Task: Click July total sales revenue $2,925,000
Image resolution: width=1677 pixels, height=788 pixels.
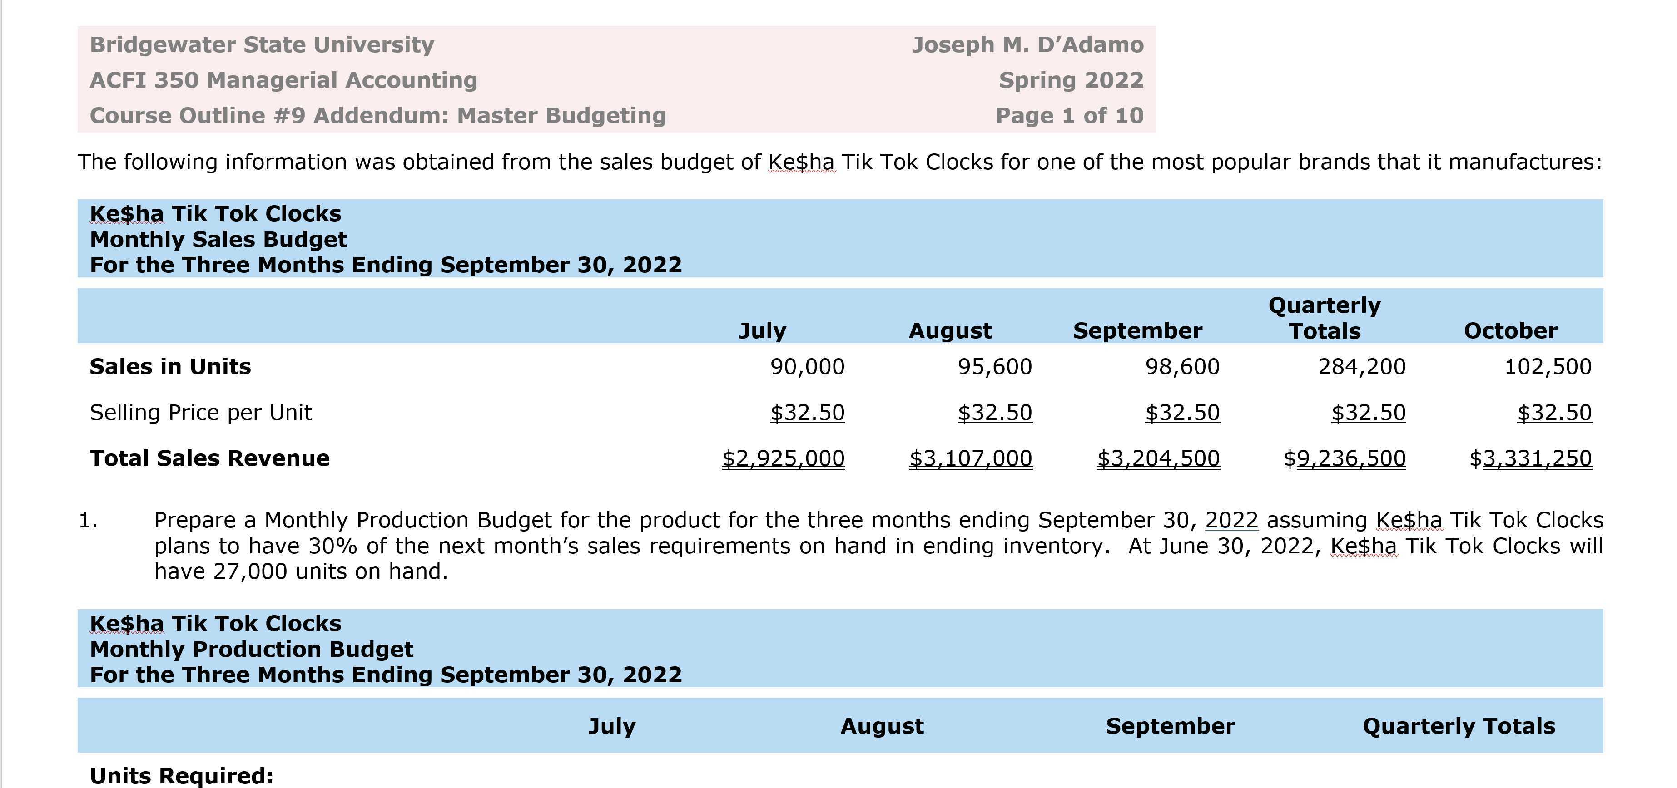Action: tap(783, 459)
